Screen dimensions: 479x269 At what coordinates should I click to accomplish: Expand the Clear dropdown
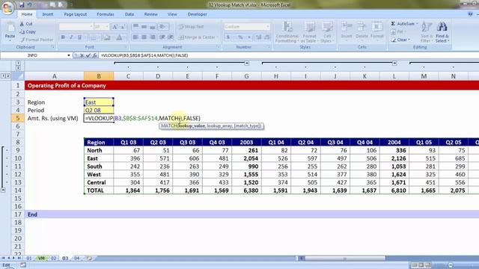tap(409, 40)
